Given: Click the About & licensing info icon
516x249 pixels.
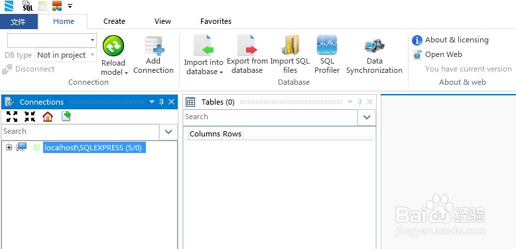Looking at the screenshot, I should (417, 40).
